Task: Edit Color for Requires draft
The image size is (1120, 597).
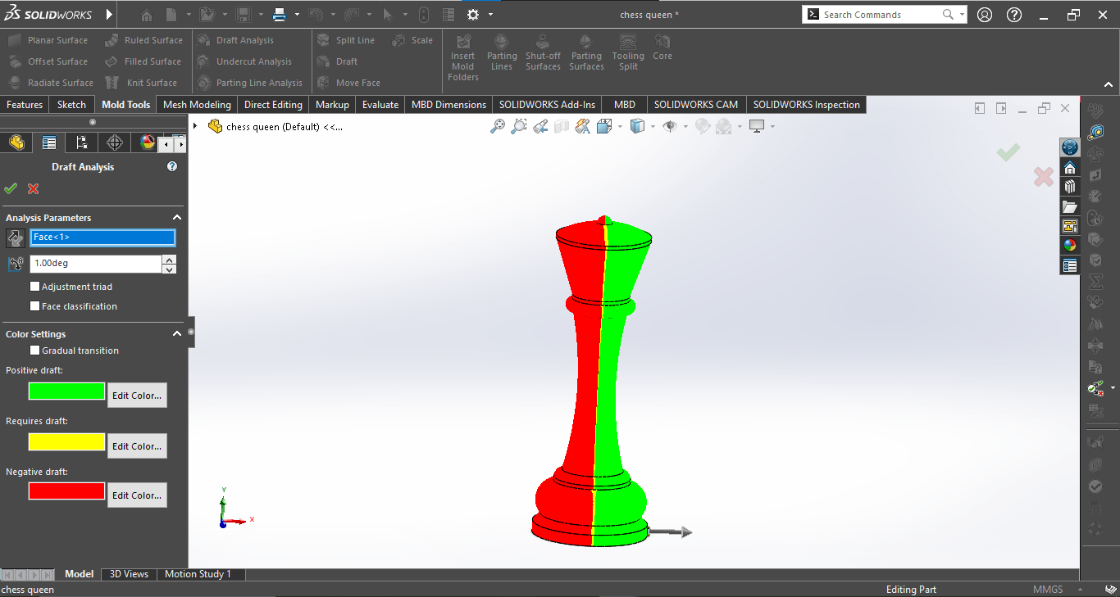Action: pos(137,445)
